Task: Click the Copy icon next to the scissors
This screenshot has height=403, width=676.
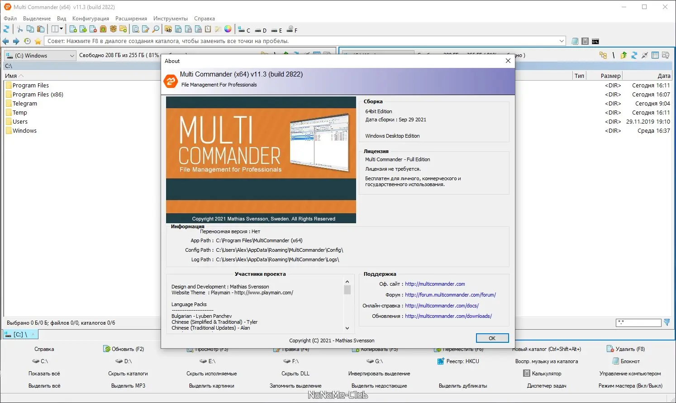Action: 30,29
